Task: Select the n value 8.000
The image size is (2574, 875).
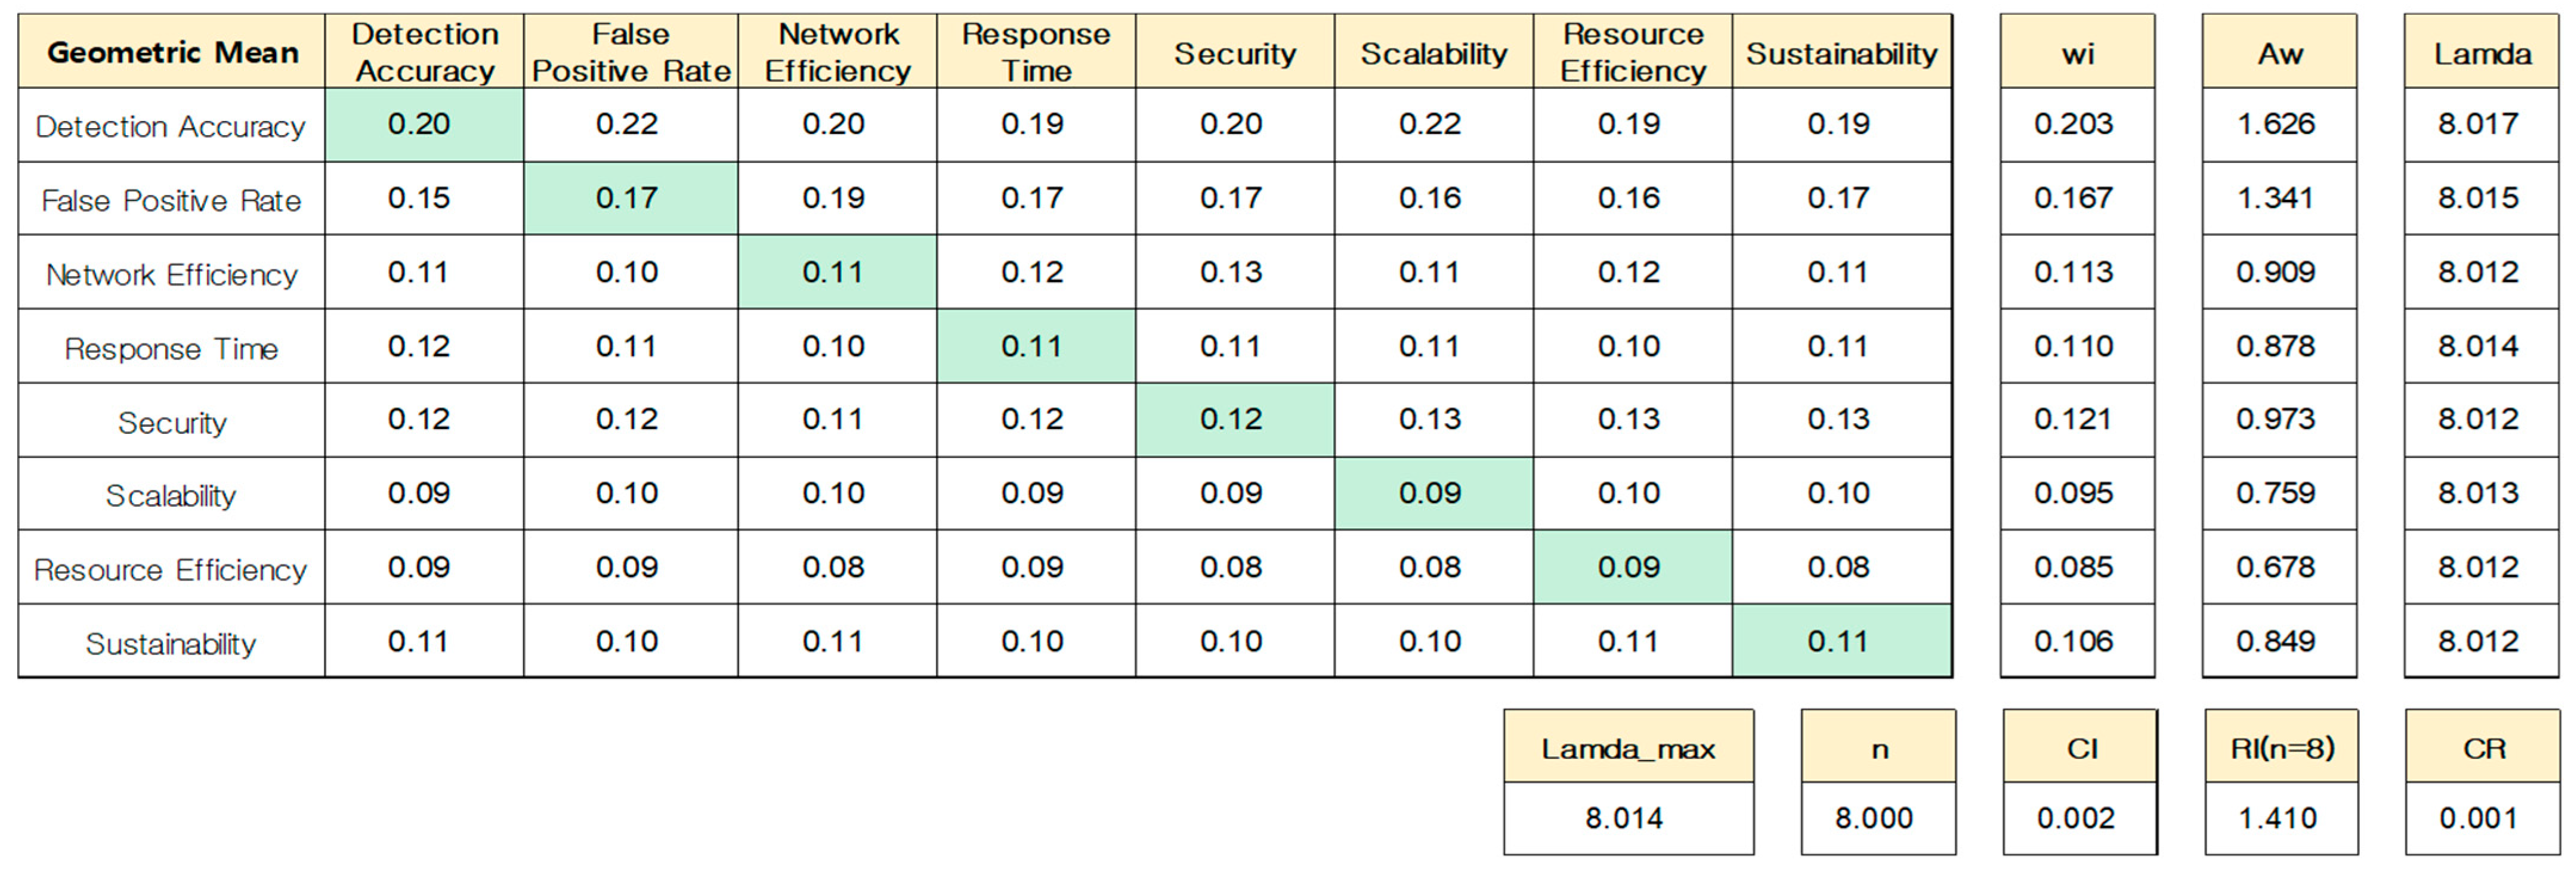Action: point(1874,819)
